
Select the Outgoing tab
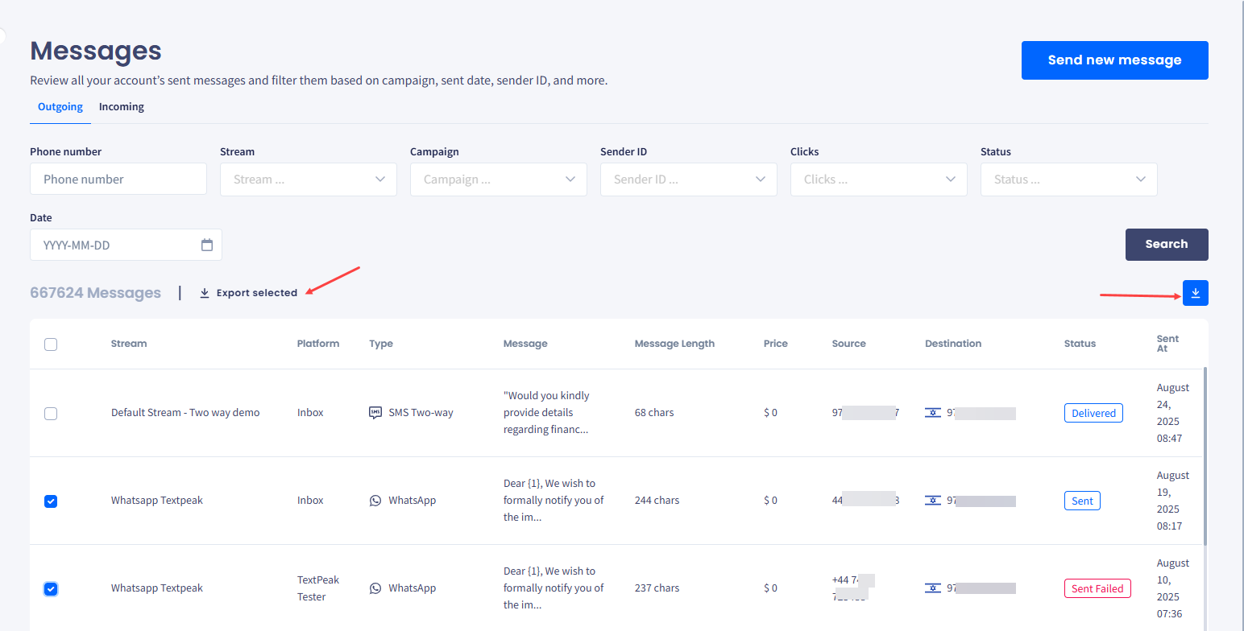tap(60, 106)
